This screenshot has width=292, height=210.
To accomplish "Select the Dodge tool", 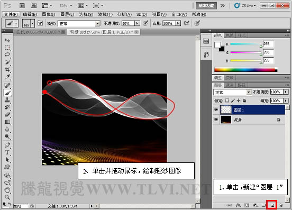I will point(7,136).
